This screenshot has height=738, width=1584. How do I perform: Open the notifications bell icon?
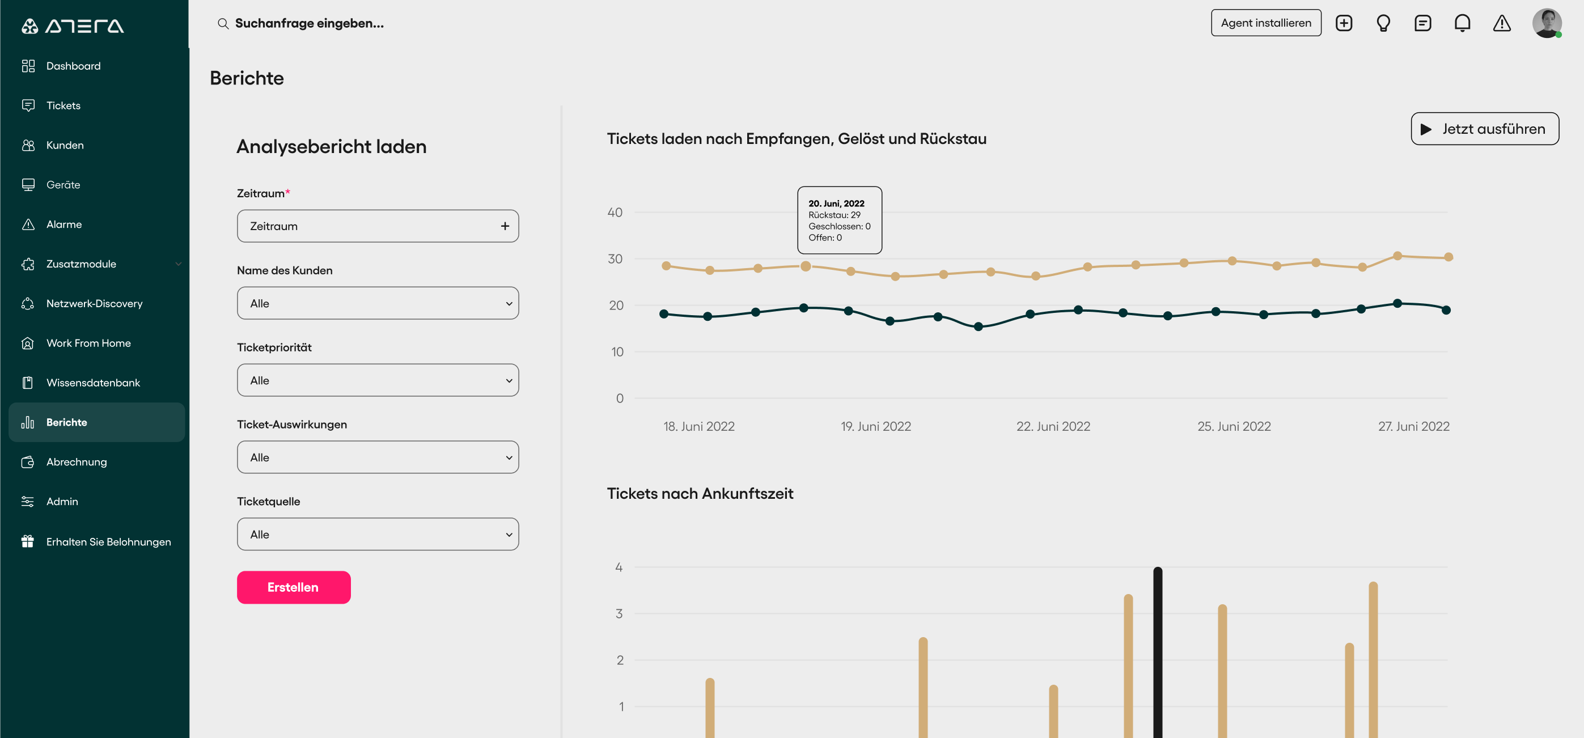pyautogui.click(x=1462, y=23)
